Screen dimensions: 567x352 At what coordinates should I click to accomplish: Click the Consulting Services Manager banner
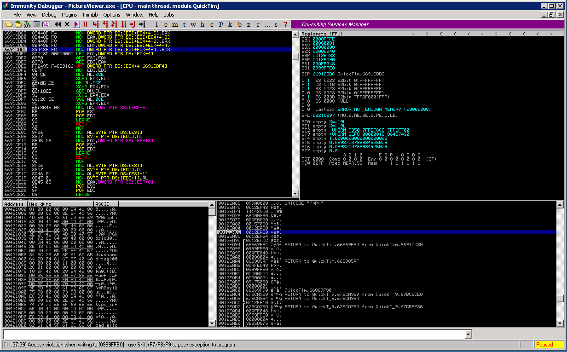(335, 24)
